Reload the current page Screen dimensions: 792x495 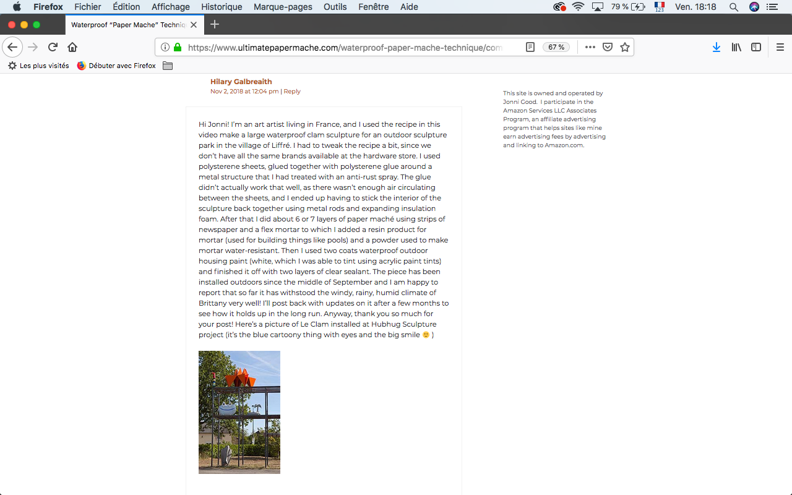click(x=53, y=47)
